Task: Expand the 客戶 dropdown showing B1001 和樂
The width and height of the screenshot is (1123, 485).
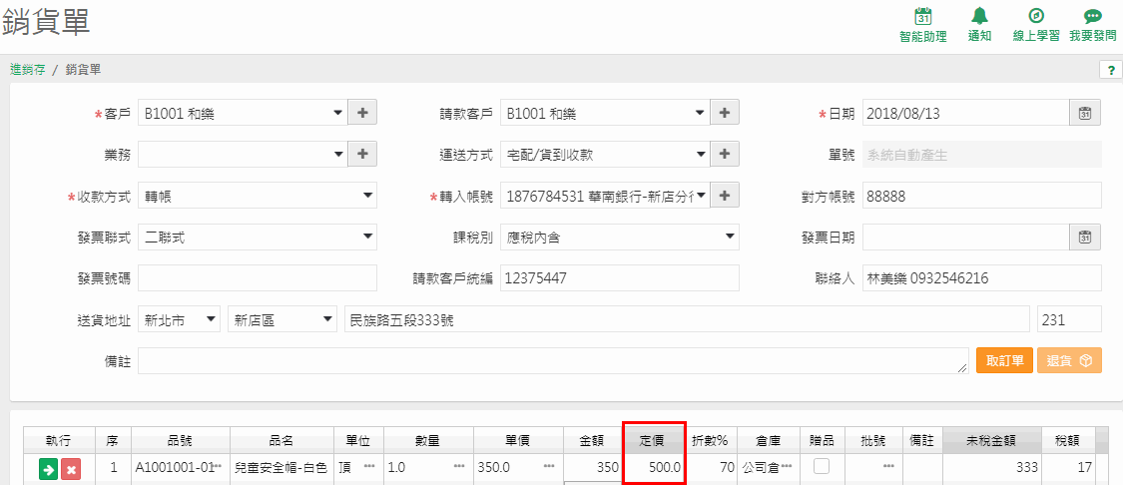Action: click(338, 113)
